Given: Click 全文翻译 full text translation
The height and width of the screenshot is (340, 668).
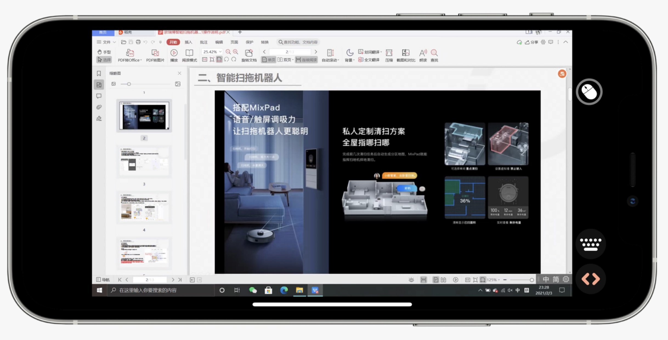Looking at the screenshot, I should (369, 60).
